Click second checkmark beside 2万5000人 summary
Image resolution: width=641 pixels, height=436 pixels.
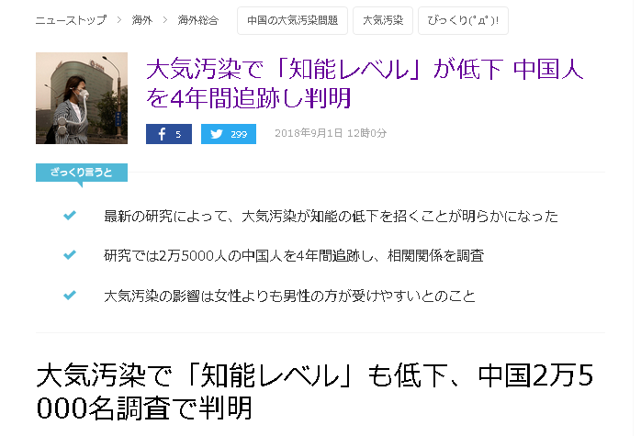[x=70, y=255]
